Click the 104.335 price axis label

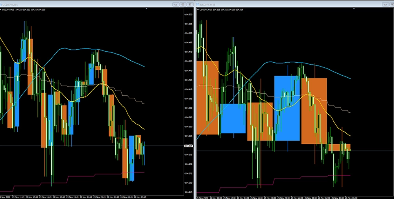(189, 136)
